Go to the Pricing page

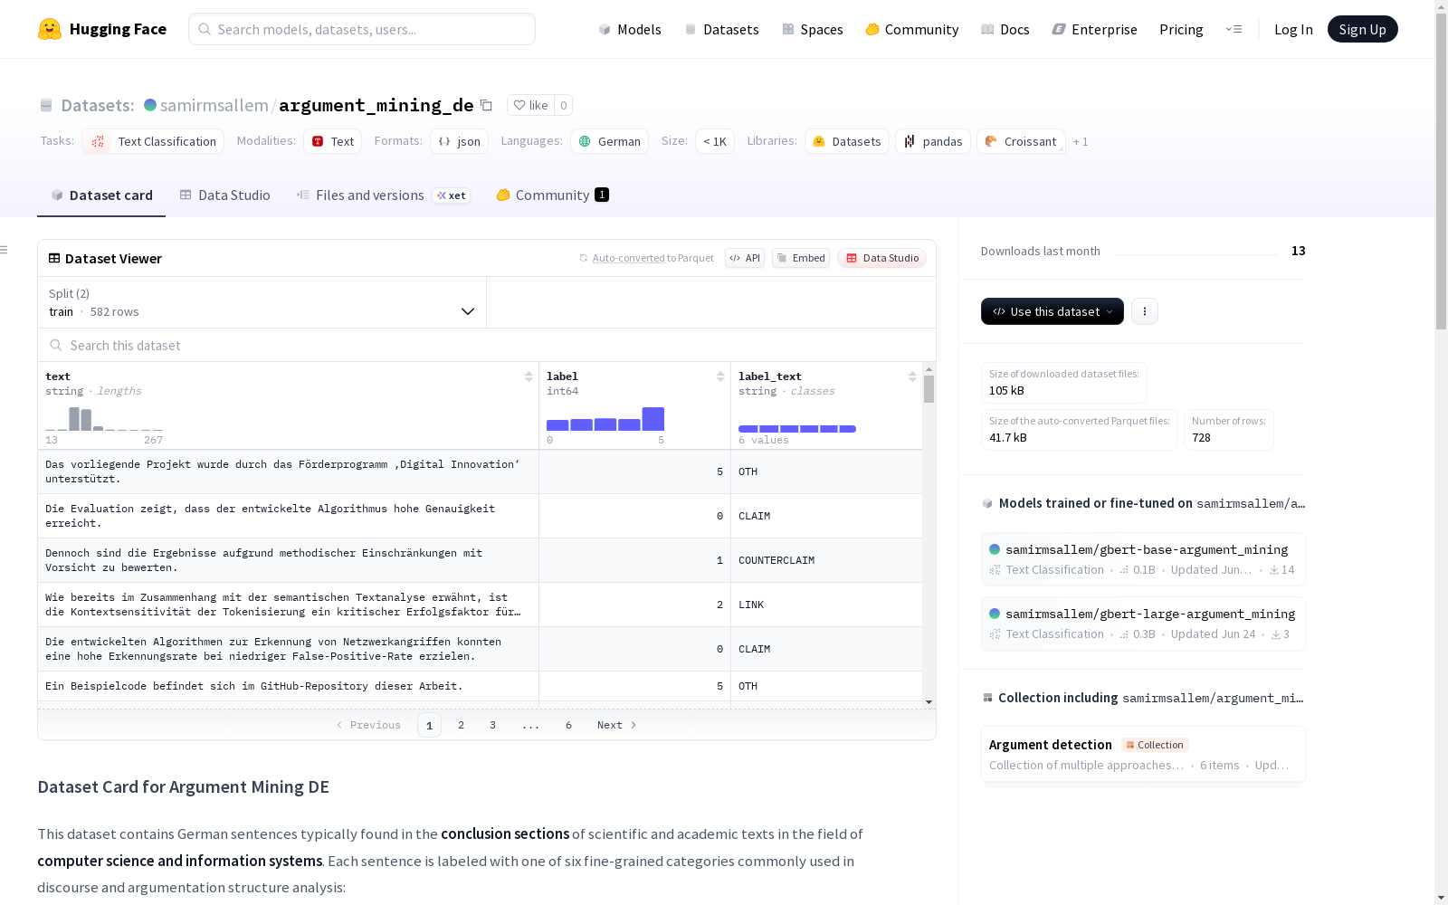1181,29
